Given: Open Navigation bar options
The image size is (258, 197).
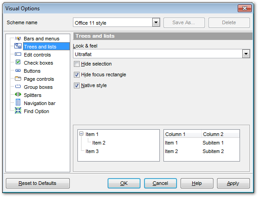Looking at the screenshot, I should 40,103.
